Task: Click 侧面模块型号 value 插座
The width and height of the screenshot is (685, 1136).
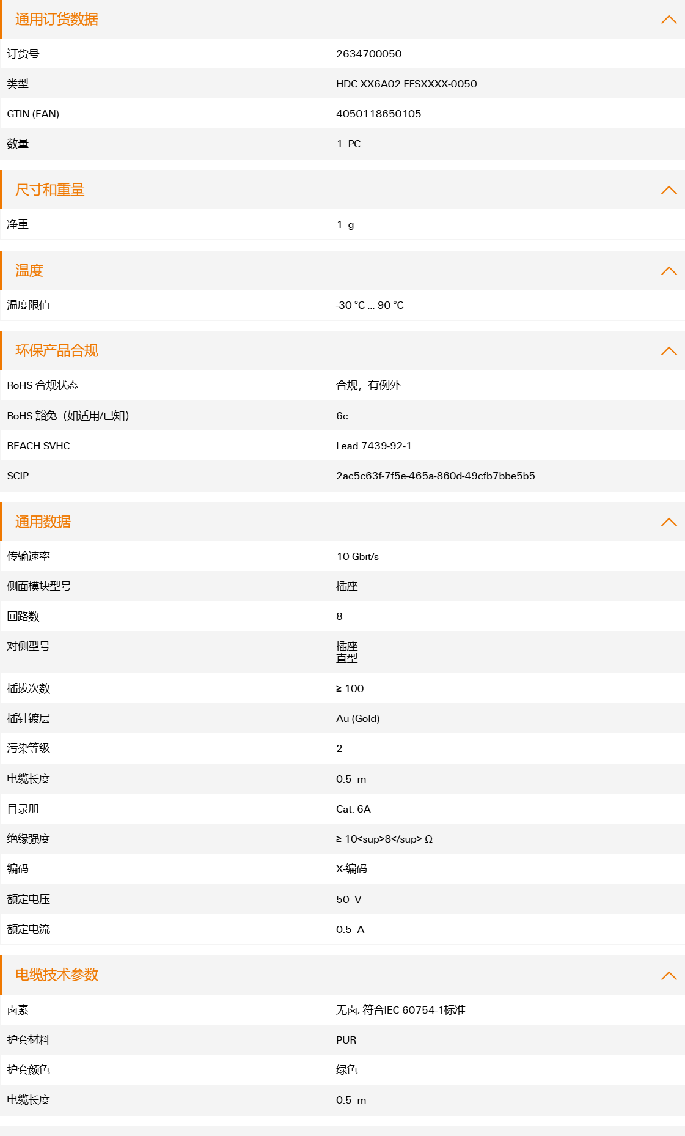Action: 347,586
